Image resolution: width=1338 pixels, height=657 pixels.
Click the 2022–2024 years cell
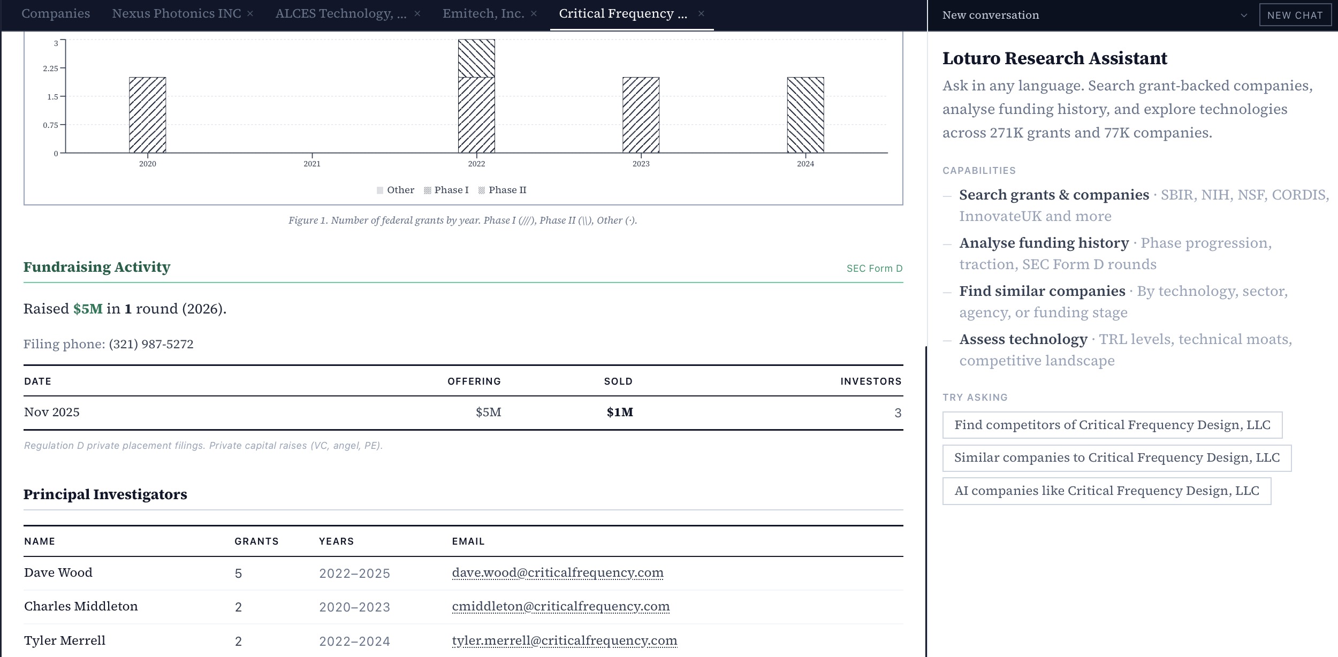pos(354,641)
